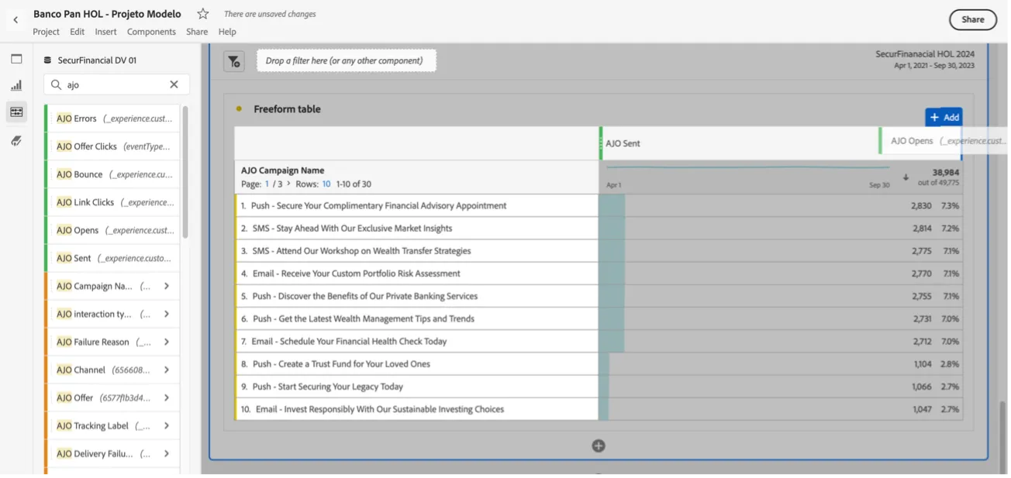Star the Banco Pan HOL project as favorite
Screen dimensions: 1011x478
pyautogui.click(x=203, y=14)
